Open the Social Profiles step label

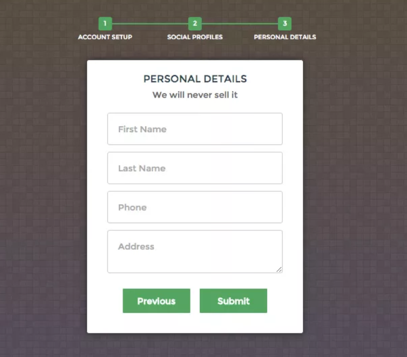coord(195,37)
